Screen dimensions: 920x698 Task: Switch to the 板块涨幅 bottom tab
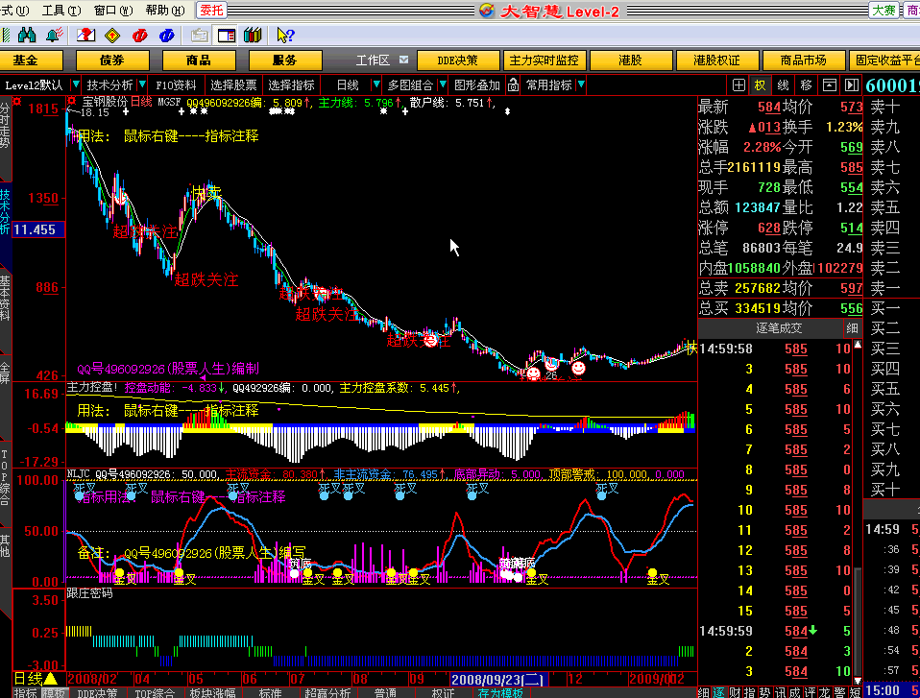(212, 693)
